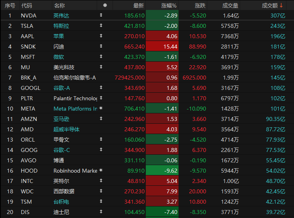
Task: Click the 39.72亿 turnover value
Action: 276,212
